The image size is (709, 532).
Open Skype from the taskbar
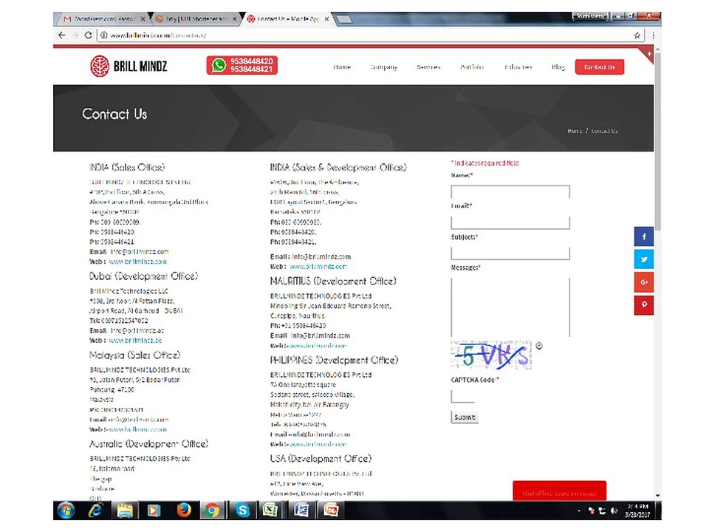243,511
